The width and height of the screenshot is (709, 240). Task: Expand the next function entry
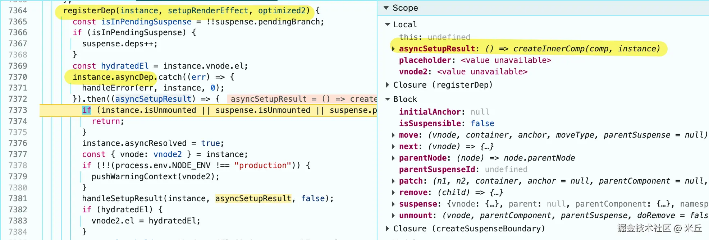click(x=393, y=147)
